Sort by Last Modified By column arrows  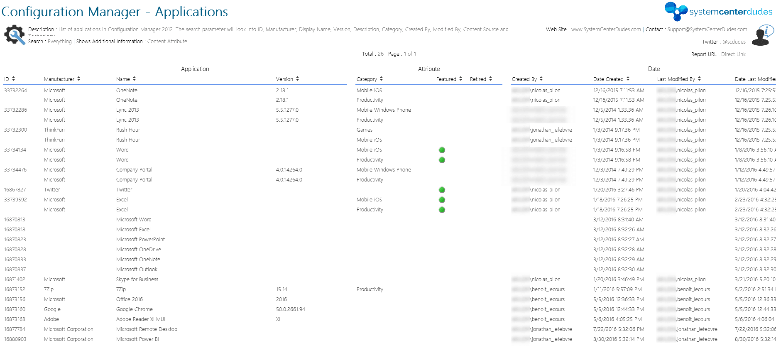click(699, 79)
